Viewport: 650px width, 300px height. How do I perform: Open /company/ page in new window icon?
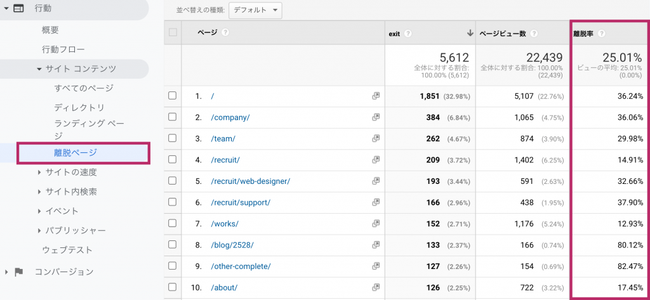376,117
